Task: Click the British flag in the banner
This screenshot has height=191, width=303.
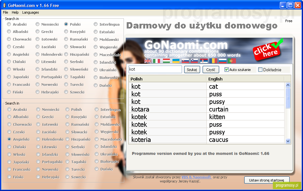Action: pos(148,61)
